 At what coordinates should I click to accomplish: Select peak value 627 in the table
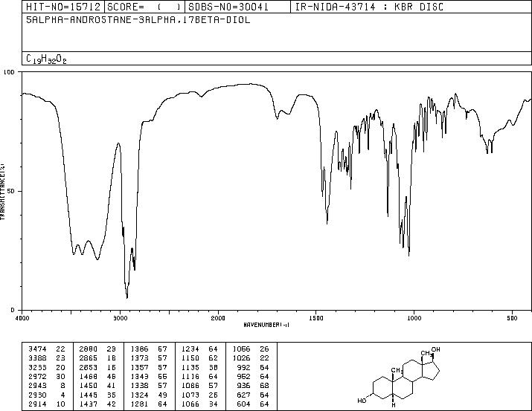[x=244, y=395]
